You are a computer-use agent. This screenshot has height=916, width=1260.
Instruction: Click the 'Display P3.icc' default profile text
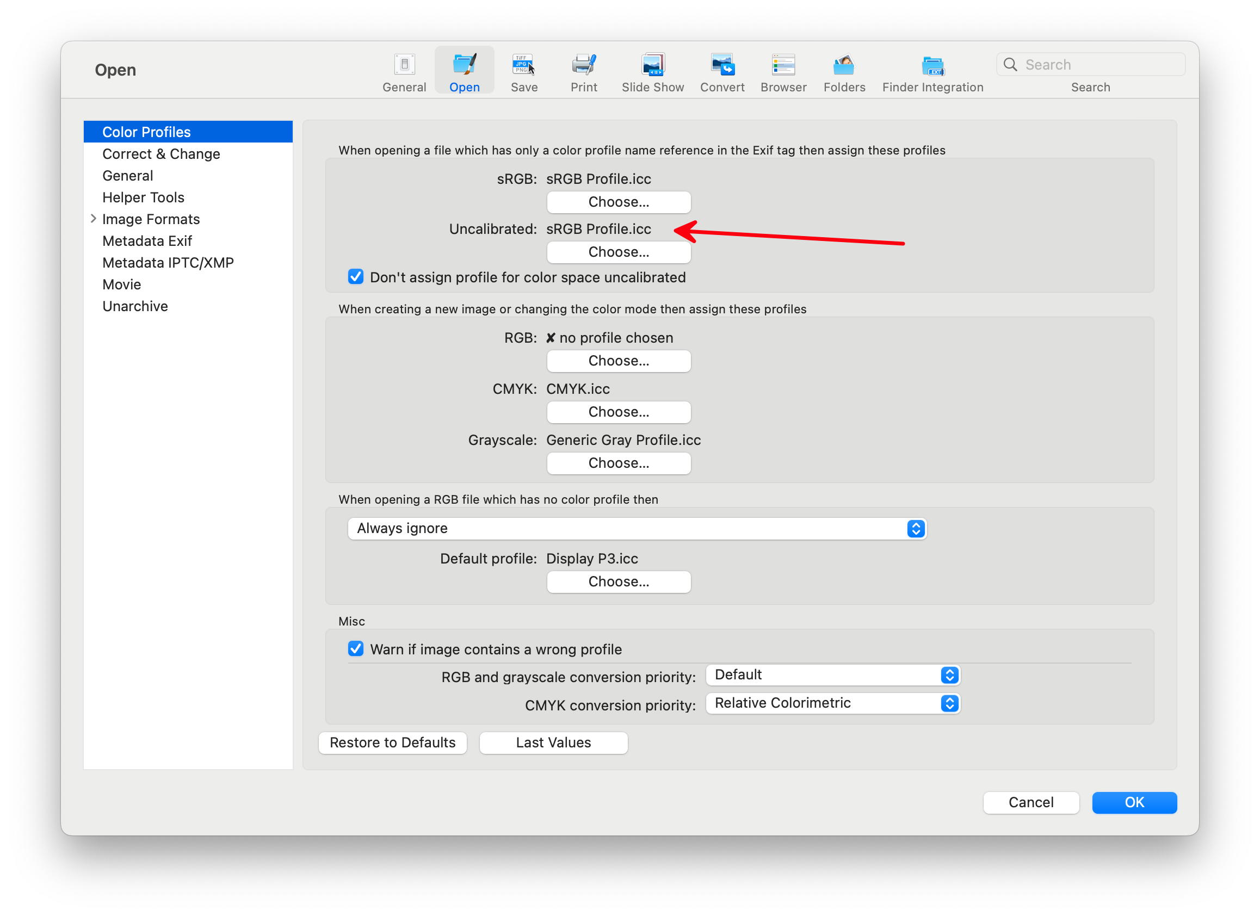coord(592,558)
